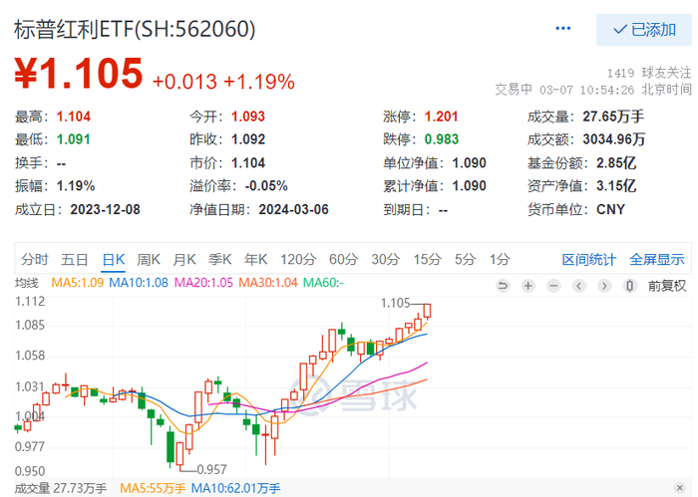The image size is (698, 497).
Task: Open 全屏显示 fullscreen view
Action: point(656,260)
